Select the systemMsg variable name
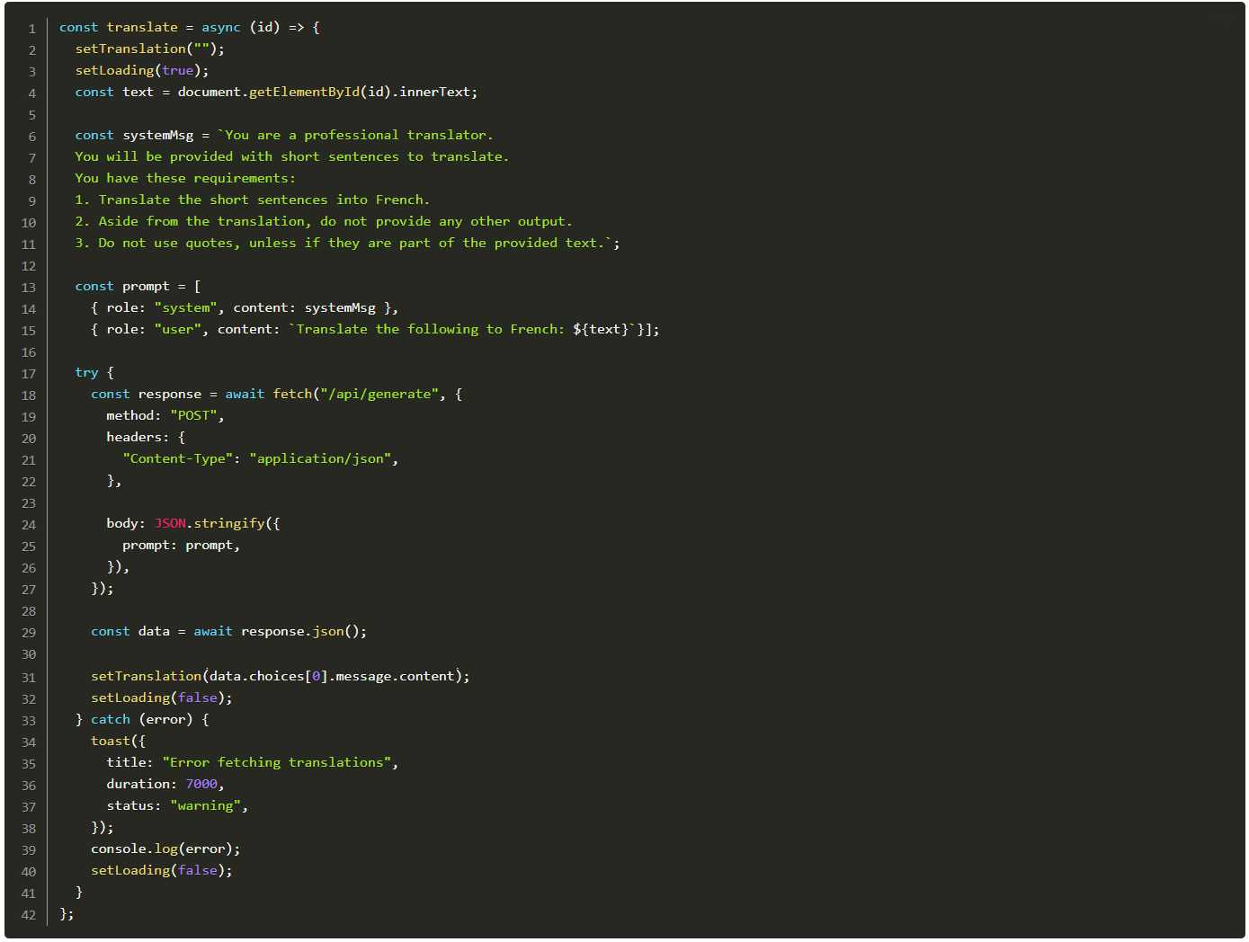Viewport: 1249px width, 942px height. [x=157, y=135]
